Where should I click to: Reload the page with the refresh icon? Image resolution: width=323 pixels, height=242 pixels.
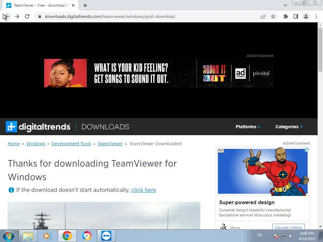pyautogui.click(x=27, y=16)
